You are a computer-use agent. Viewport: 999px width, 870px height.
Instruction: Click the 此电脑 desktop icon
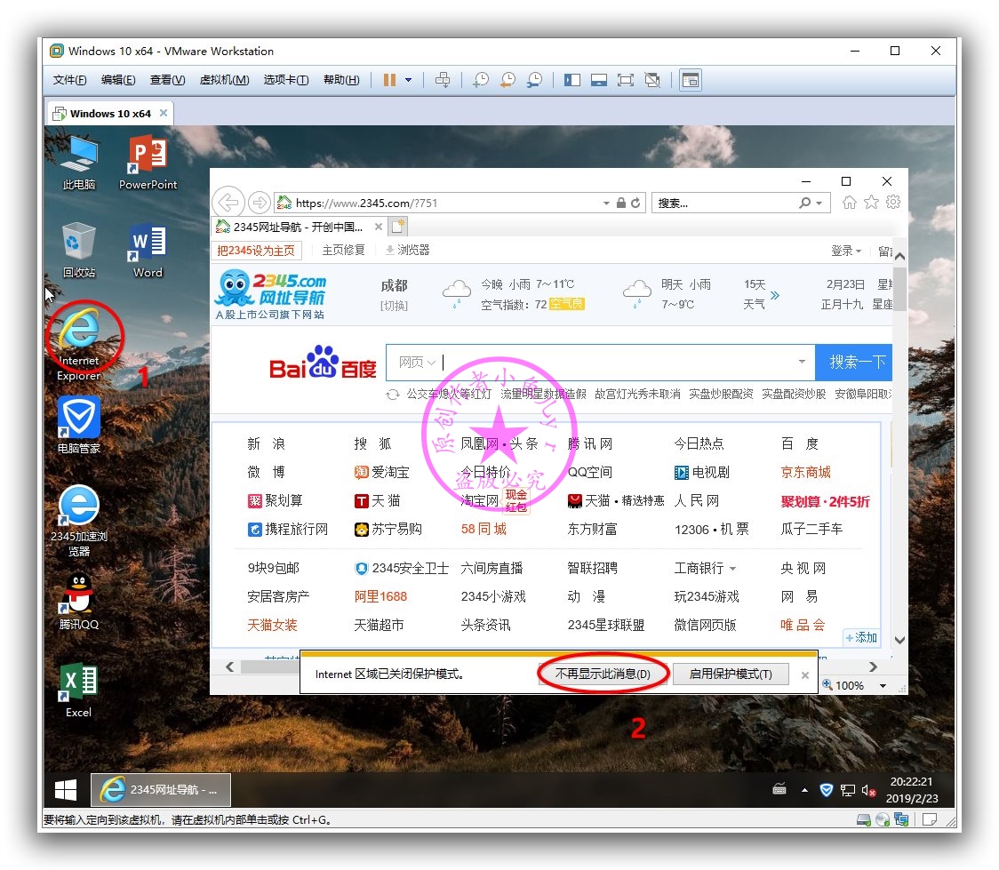click(79, 163)
